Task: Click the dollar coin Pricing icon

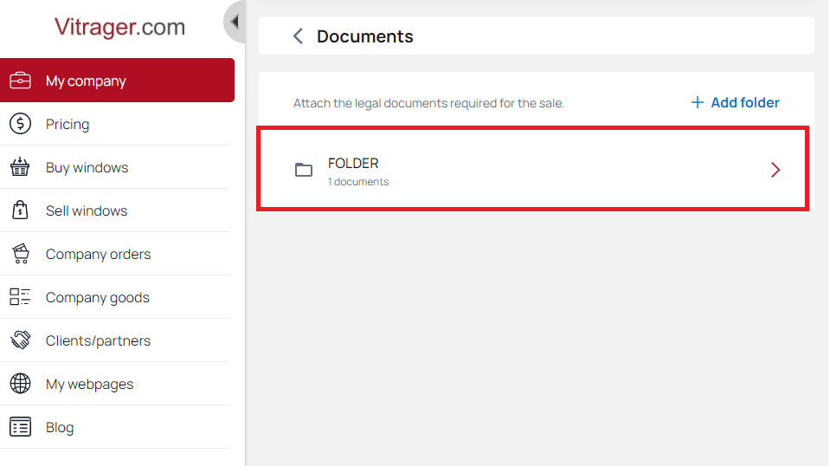Action: click(20, 124)
